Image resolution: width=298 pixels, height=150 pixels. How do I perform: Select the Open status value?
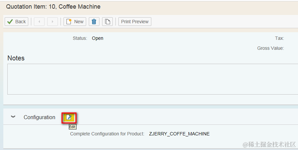click(97, 38)
